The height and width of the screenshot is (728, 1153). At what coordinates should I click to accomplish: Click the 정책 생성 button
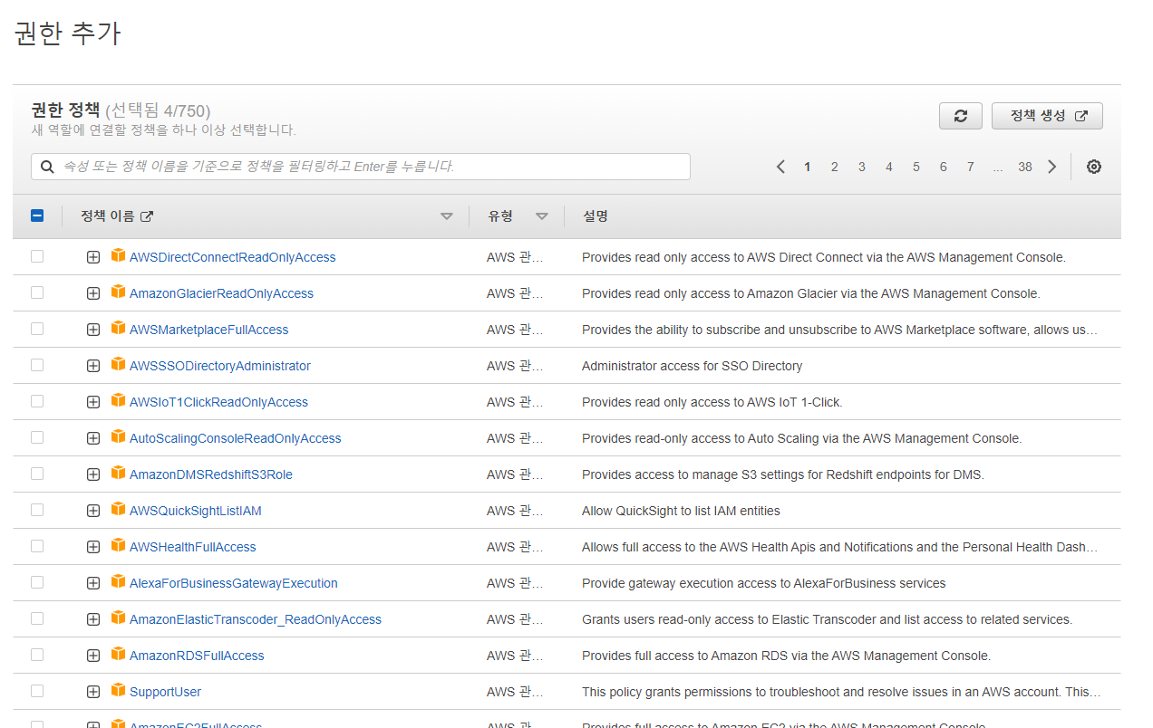[1047, 116]
